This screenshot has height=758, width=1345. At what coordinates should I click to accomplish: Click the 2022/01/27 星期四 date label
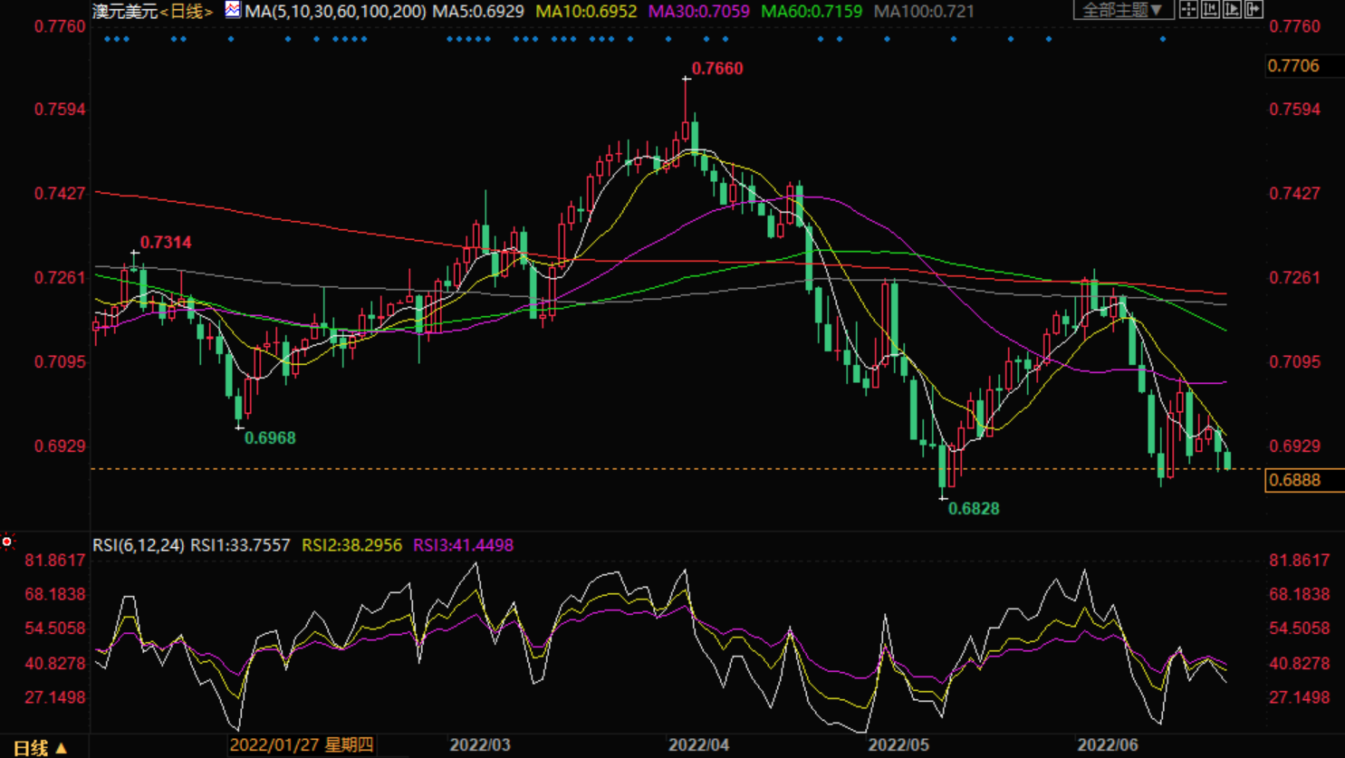click(x=301, y=745)
